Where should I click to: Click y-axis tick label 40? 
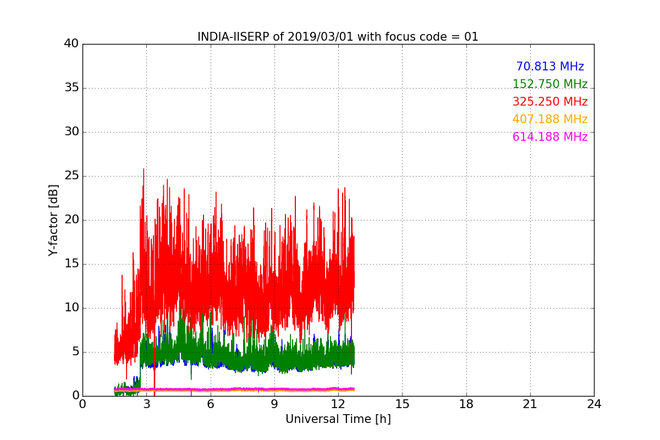(71, 44)
